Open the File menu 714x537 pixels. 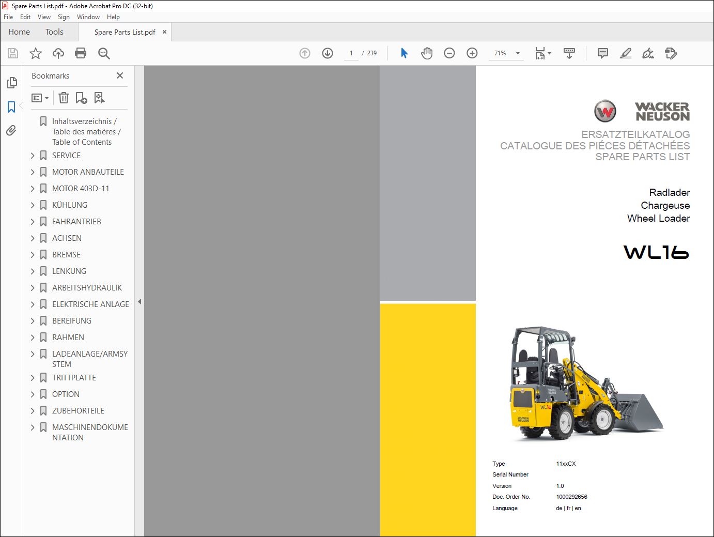coord(8,17)
